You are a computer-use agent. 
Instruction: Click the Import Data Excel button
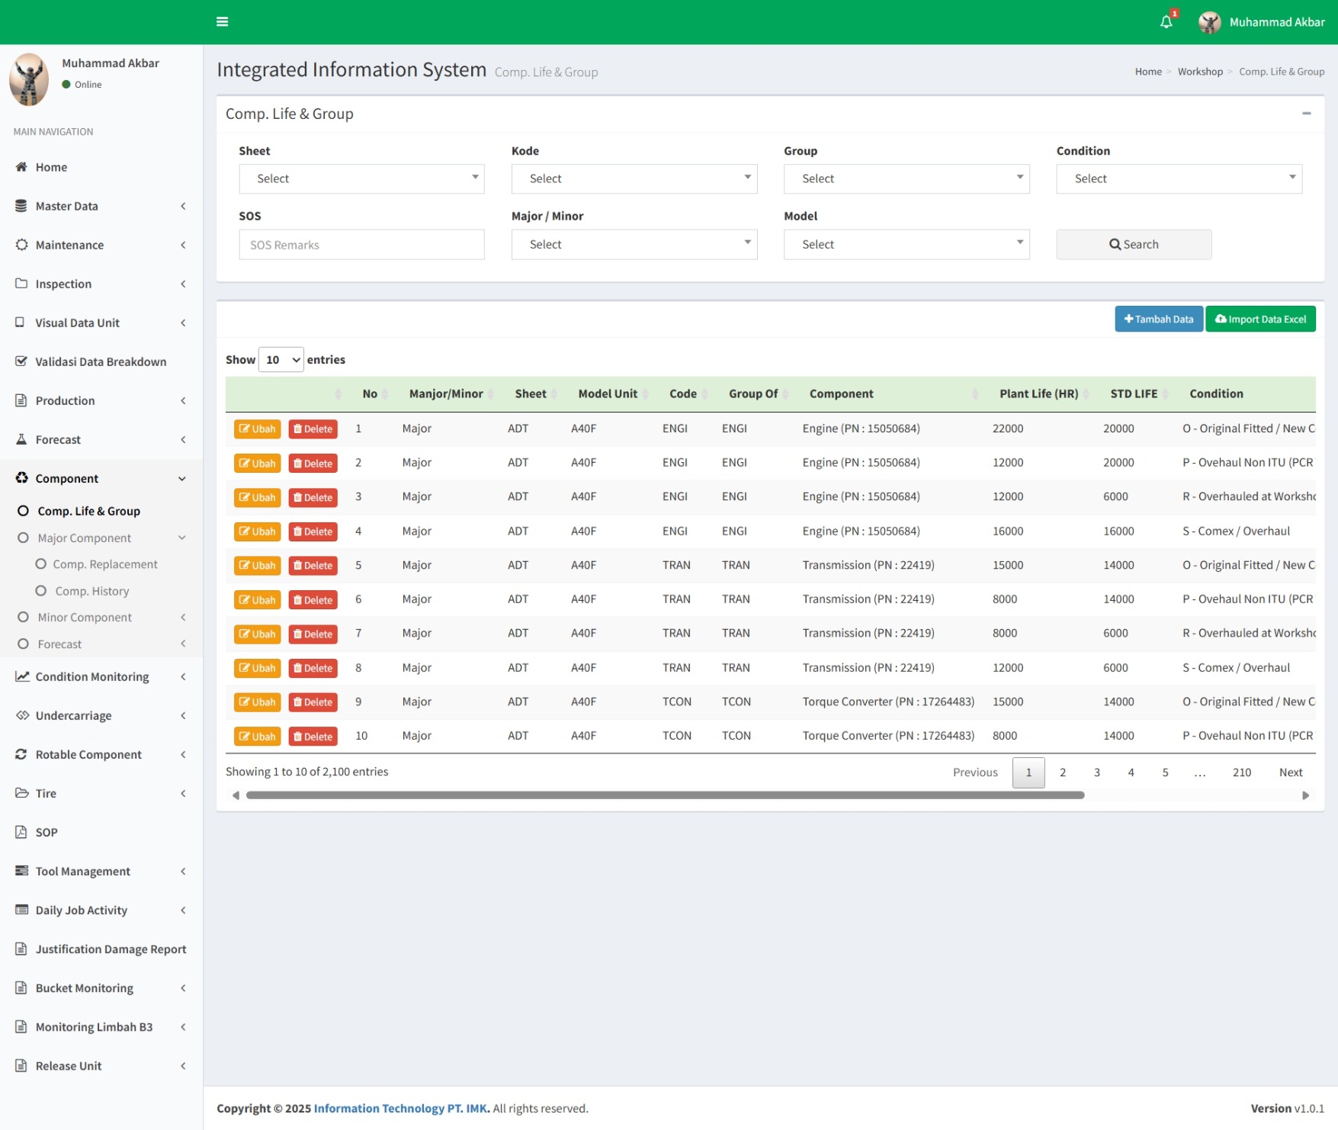point(1260,319)
